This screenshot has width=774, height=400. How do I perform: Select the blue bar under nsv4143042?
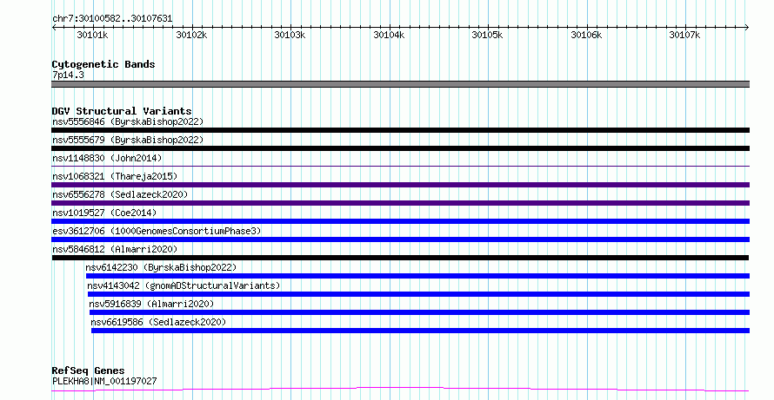tap(418, 294)
